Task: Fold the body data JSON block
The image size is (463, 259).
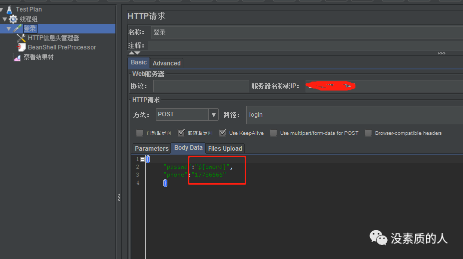Action: (143, 159)
